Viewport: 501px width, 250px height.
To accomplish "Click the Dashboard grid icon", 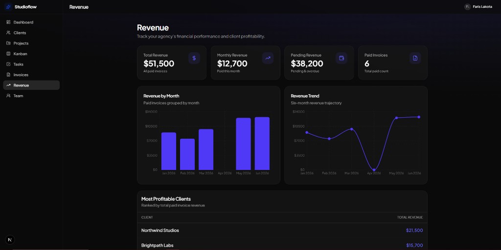I will tap(8, 22).
